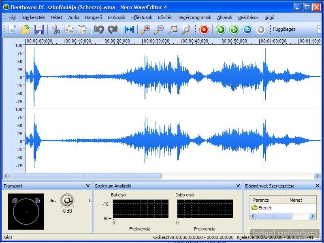The width and height of the screenshot is (324, 243).
Task: Click the Kijelezve displayed range readout
Action: [275, 237]
